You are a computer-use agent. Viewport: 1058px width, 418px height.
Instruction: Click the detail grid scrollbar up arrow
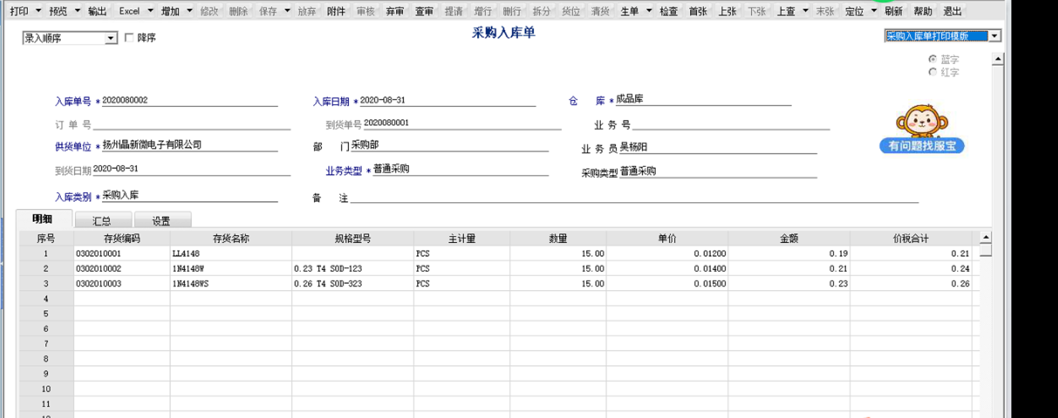(x=986, y=238)
